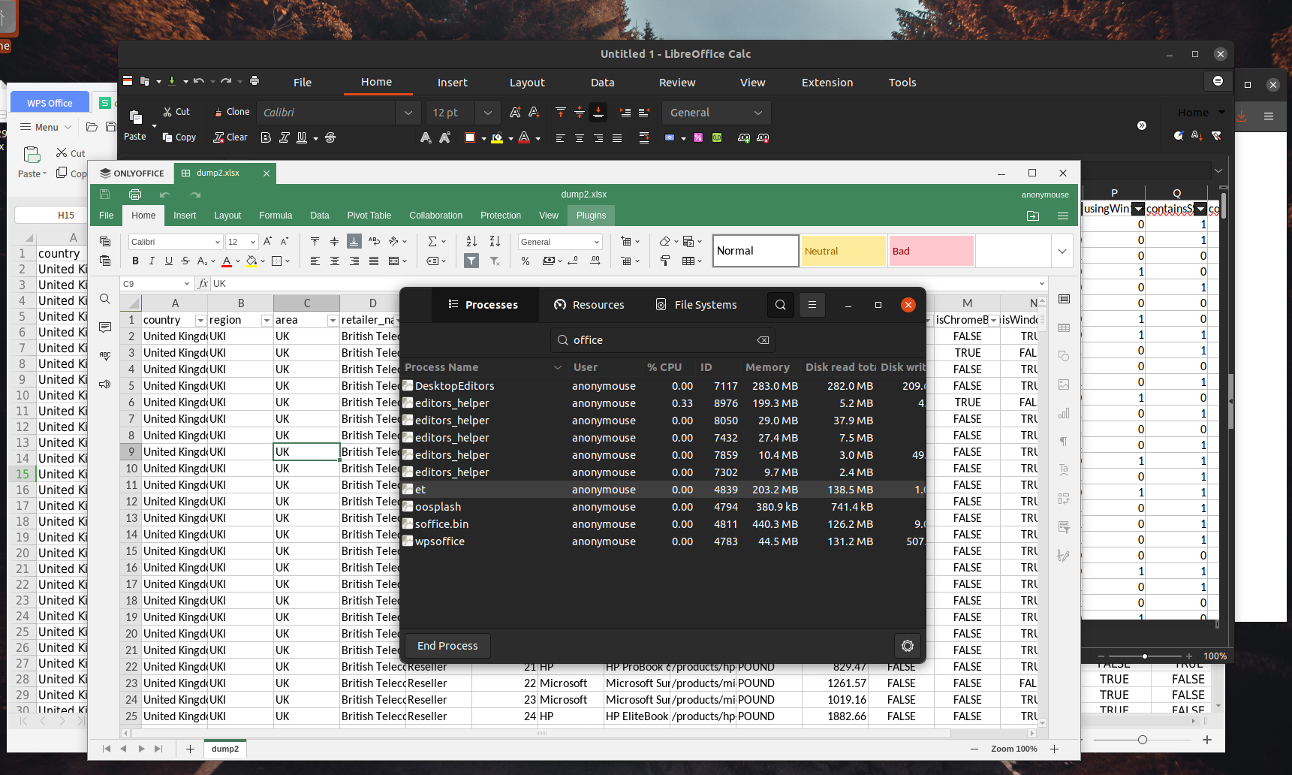The width and height of the screenshot is (1292, 775).
Task: Toggle align top in ONLYOFFICE toolbar
Action: coord(315,241)
